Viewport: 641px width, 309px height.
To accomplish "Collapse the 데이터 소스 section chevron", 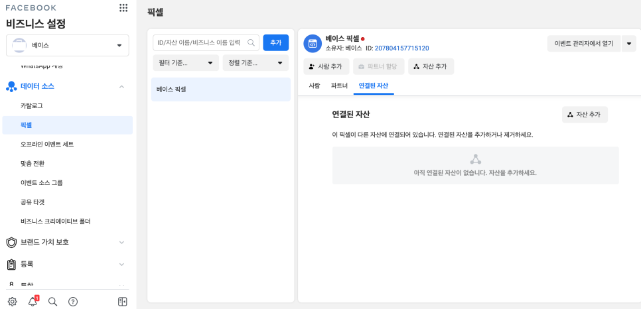I will tap(121, 87).
